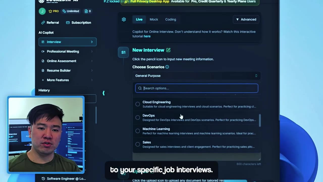Click the Unlimited credits badge
Viewport: 323px width, 182px height.
pyautogui.click(x=71, y=11)
